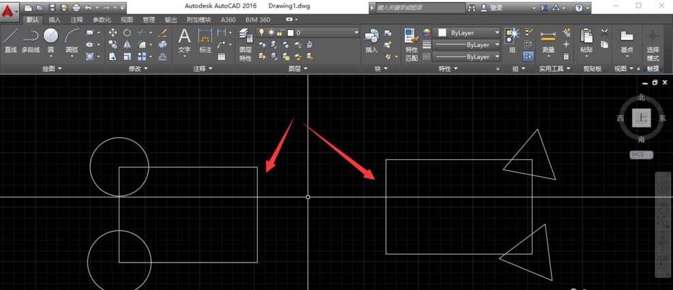Click the ViewCube Top (上) face
This screenshot has width=673, height=290.
pyautogui.click(x=641, y=118)
